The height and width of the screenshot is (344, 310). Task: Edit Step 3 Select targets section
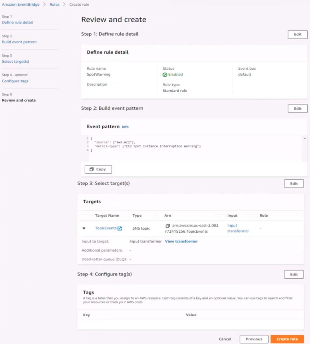[x=294, y=184]
